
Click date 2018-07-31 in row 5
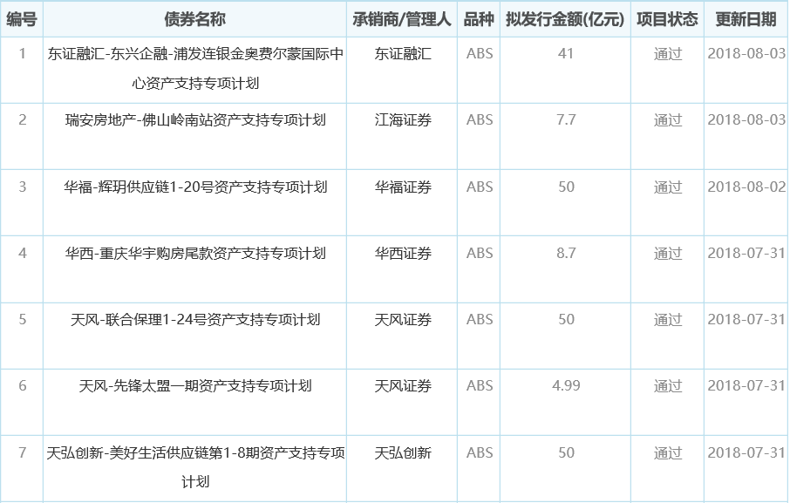pos(746,319)
